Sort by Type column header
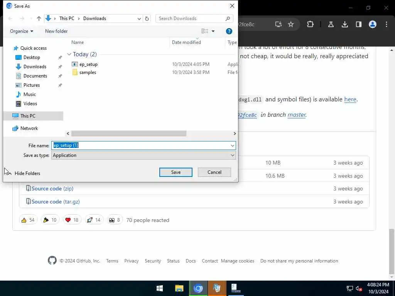 tap(232, 42)
